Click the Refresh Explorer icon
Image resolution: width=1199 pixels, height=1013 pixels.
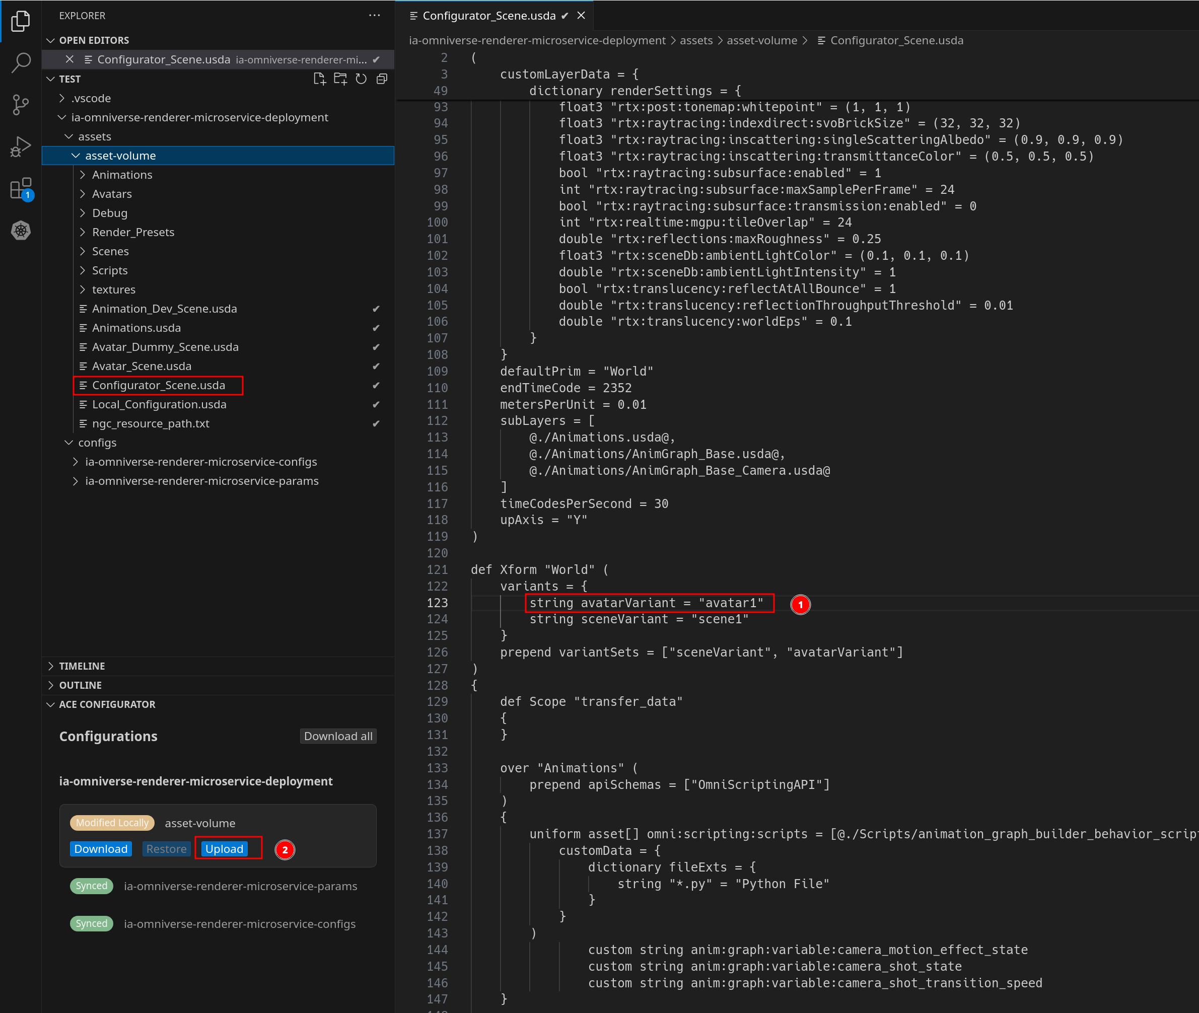click(361, 79)
